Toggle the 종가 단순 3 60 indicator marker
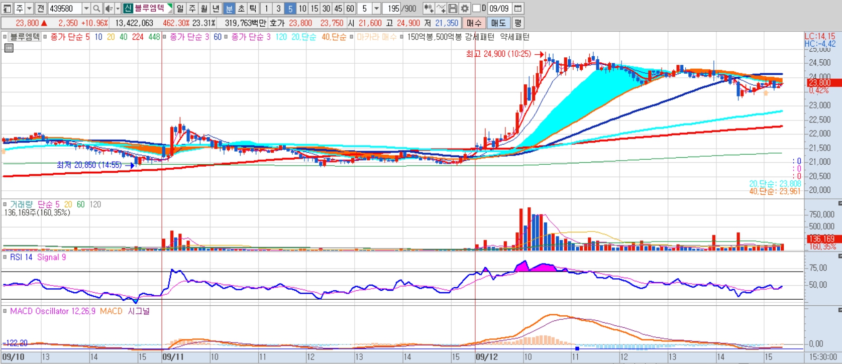 [x=165, y=37]
